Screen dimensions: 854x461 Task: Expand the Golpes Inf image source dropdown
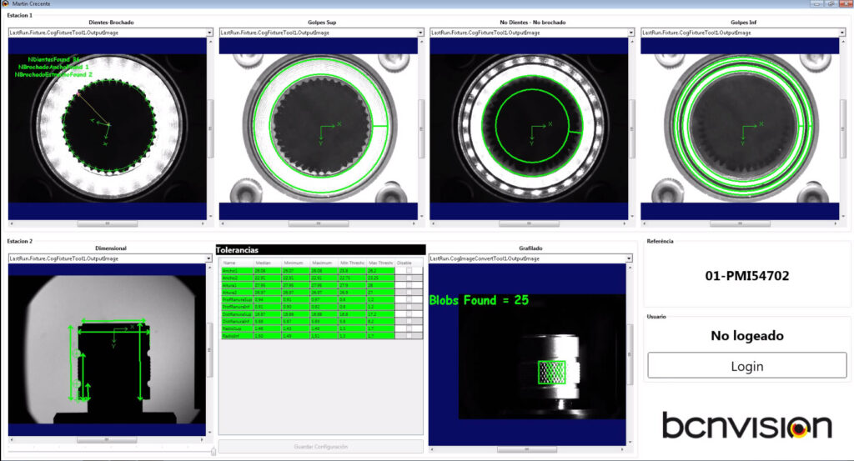pyautogui.click(x=841, y=33)
